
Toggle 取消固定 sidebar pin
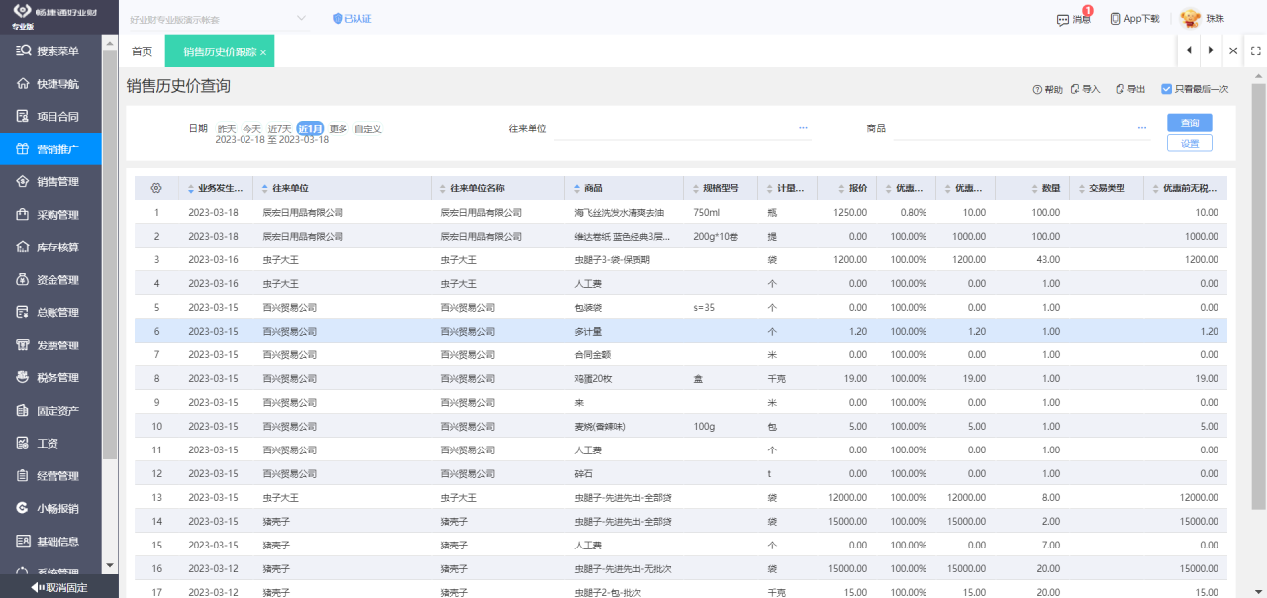[59, 587]
